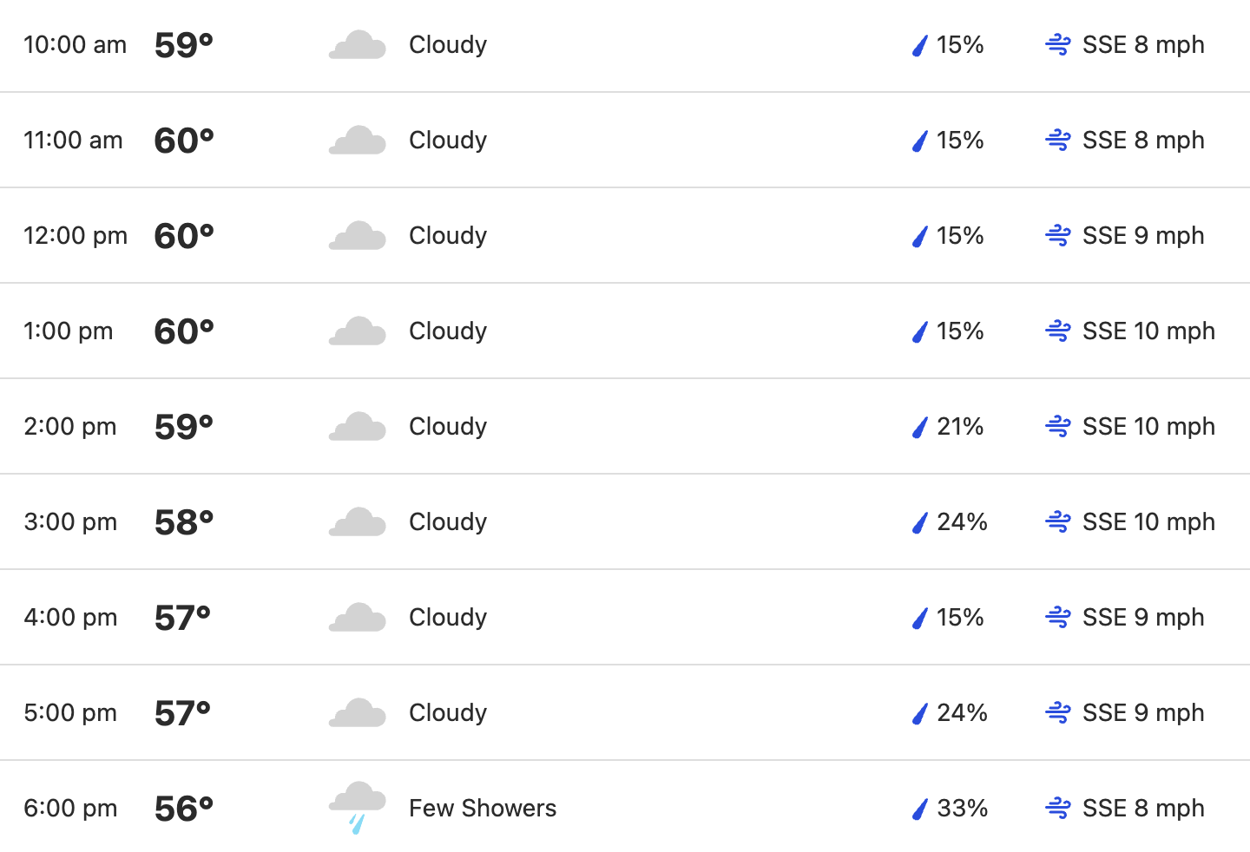
Task: Click the wind icon in the 1:00 pm row
Action: [x=1058, y=331]
